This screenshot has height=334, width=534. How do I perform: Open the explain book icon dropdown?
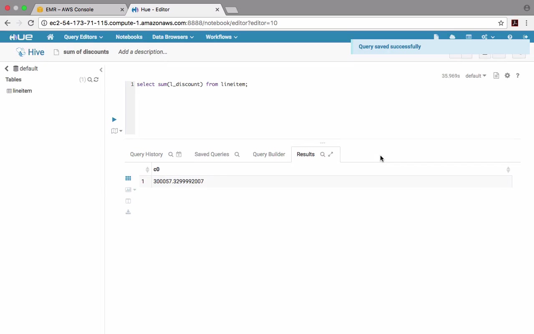point(117,131)
